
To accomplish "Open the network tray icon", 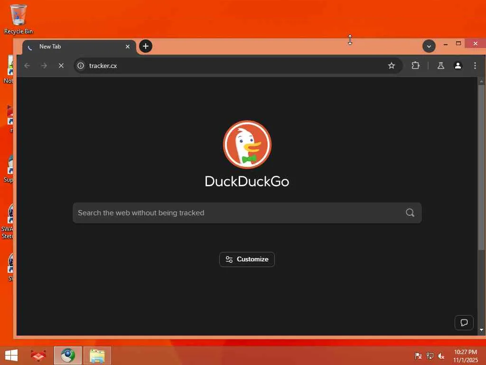I will [x=430, y=355].
